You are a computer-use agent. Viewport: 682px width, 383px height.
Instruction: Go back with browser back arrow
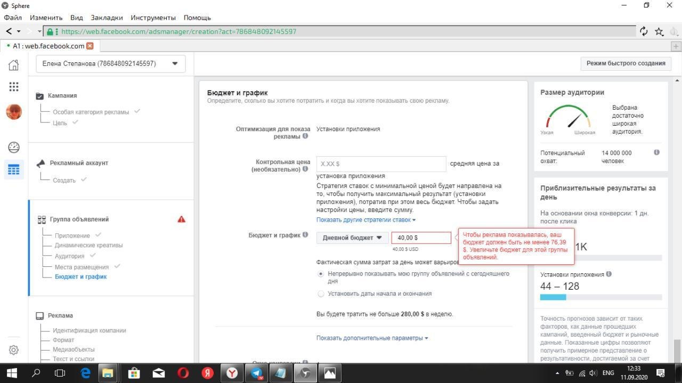[9, 31]
